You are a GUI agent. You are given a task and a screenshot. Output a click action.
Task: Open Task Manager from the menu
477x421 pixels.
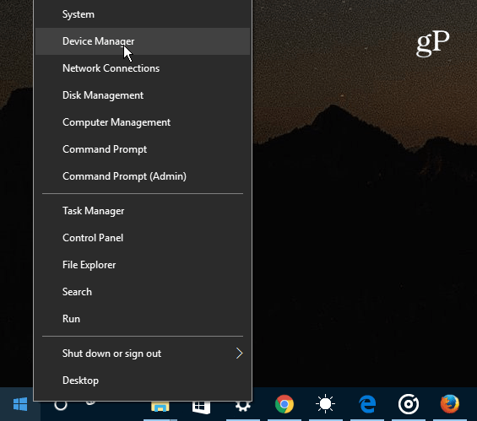pos(143,211)
